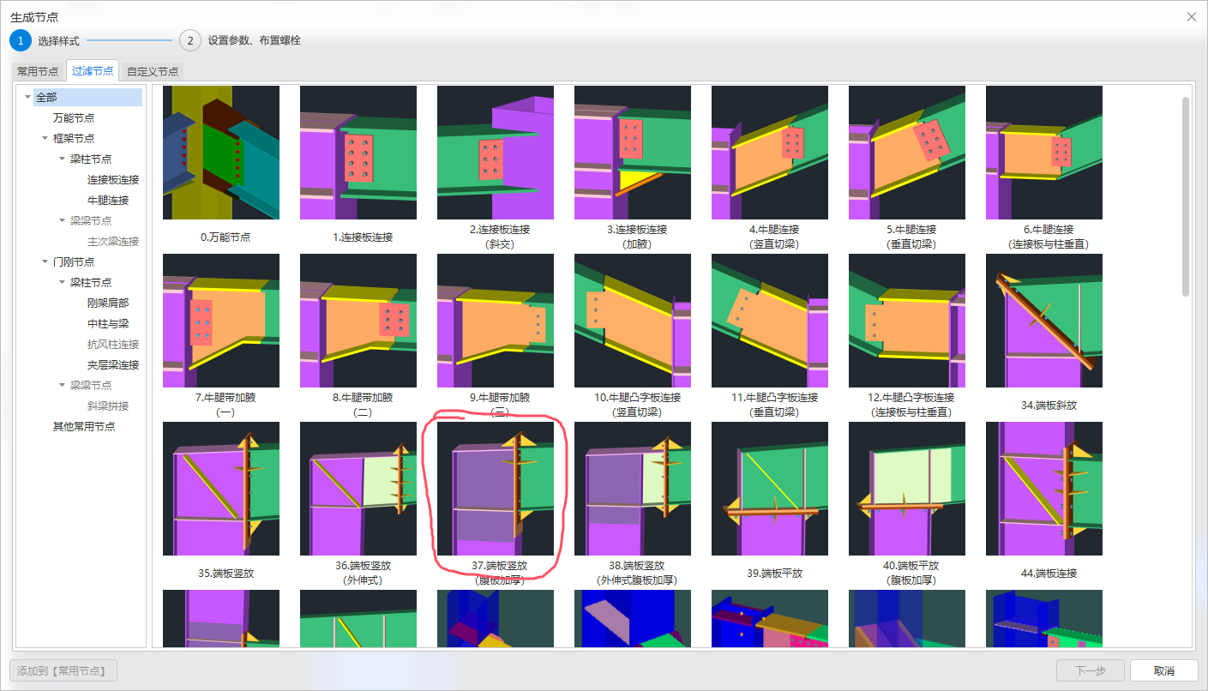Viewport: 1208px width, 691px height.
Task: Switch to the 常用节点 tab
Action: [39, 71]
